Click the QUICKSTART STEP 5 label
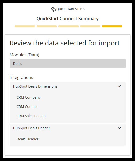 coord(71,9)
